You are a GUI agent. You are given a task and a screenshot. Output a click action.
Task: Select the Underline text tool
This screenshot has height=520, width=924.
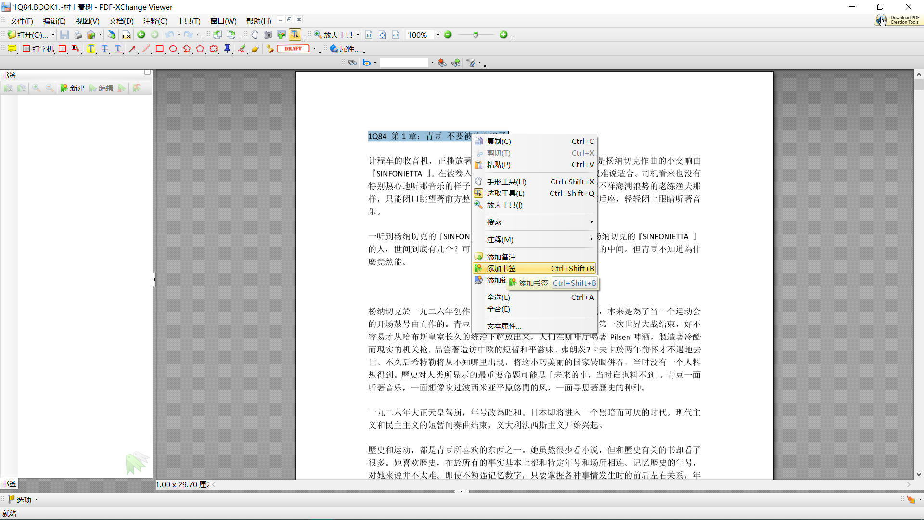point(118,49)
